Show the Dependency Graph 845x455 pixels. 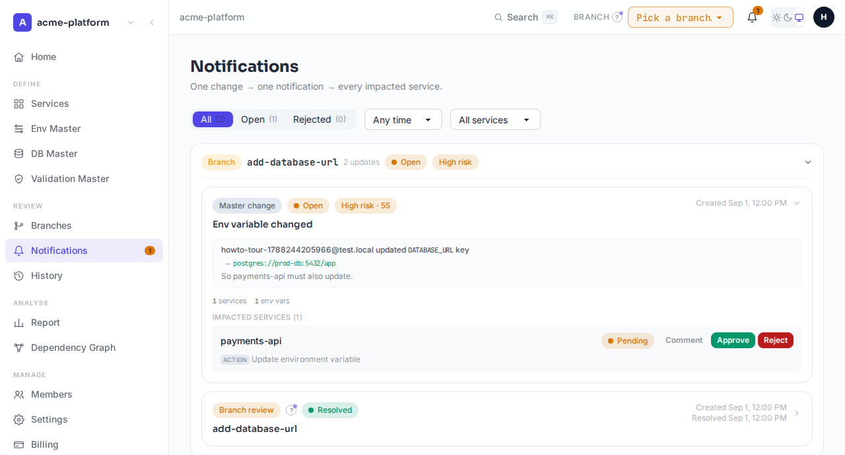click(x=84, y=348)
